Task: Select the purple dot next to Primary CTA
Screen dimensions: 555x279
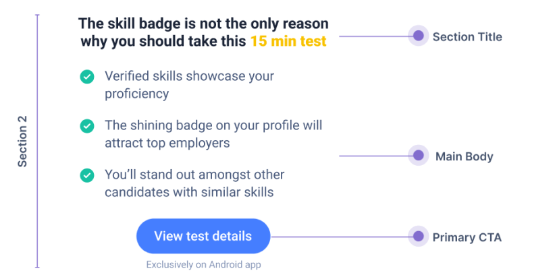Action: coord(419,237)
